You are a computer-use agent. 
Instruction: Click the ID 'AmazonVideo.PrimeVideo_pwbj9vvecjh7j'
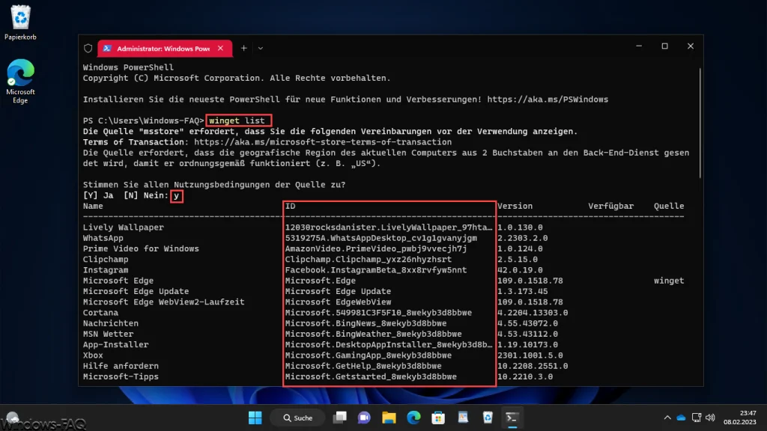(376, 248)
